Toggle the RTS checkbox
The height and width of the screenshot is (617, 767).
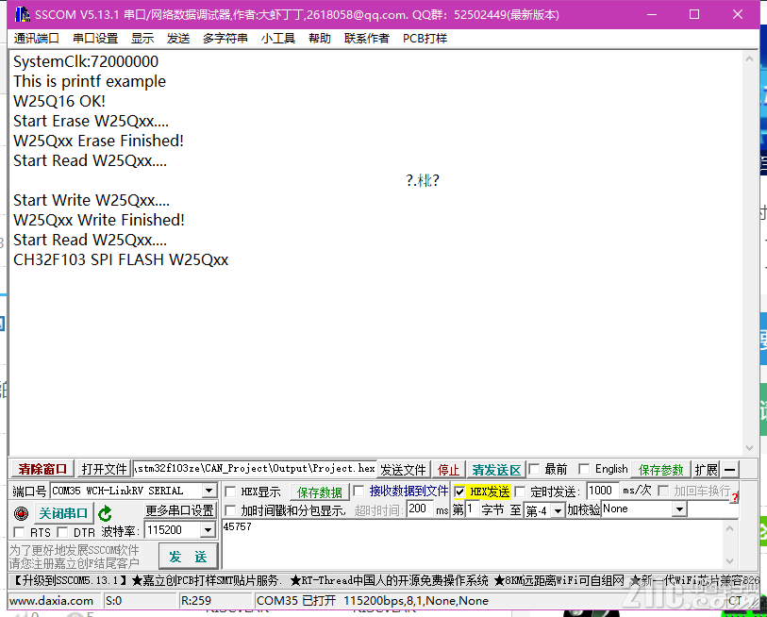(x=19, y=532)
